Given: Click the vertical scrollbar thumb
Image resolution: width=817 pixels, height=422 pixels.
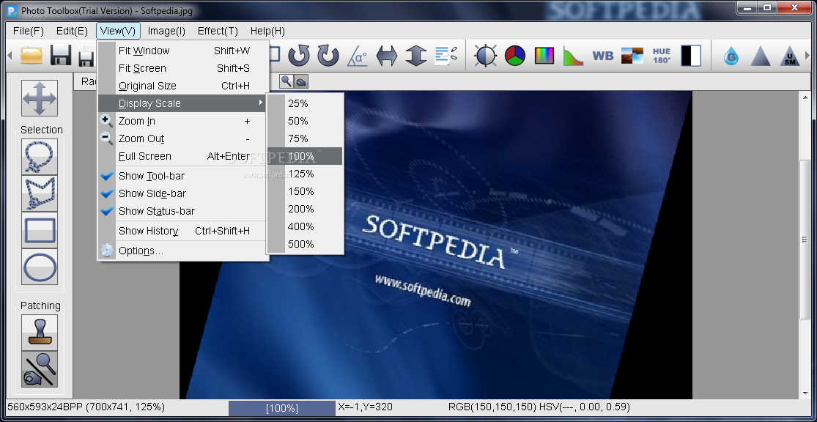Looking at the screenshot, I should (x=805, y=240).
